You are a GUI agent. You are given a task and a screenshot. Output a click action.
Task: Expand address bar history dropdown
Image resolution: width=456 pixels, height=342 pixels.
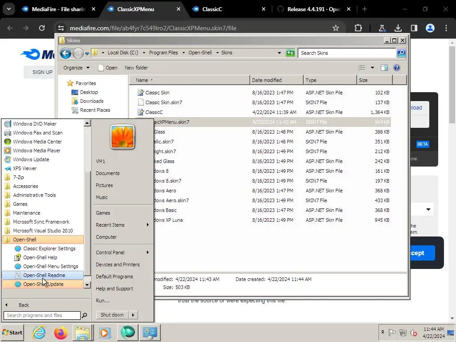(x=279, y=53)
